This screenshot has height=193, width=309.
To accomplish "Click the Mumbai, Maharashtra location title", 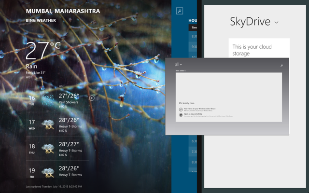I will point(63,11).
